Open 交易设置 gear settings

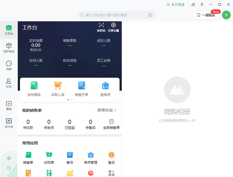click(x=113, y=27)
